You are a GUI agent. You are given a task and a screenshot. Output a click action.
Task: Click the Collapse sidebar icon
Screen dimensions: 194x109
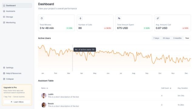coord(4,79)
